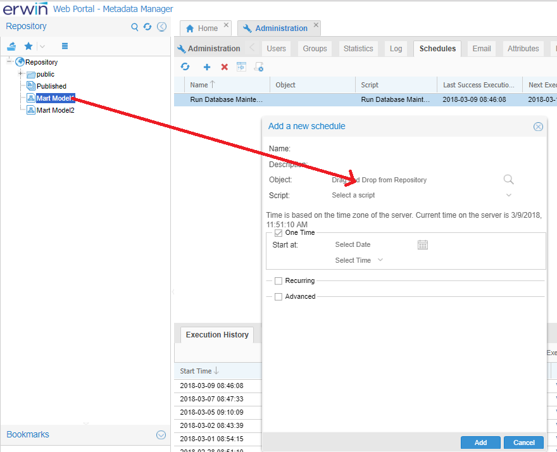Viewport: 557px width, 452px height.
Task: Open the Email sub-tab
Action: pyautogui.click(x=482, y=49)
